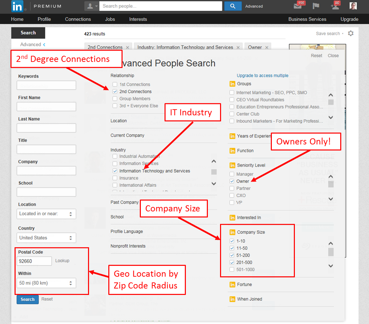Uncheck the Owner seniority level checkbox

coord(232,181)
